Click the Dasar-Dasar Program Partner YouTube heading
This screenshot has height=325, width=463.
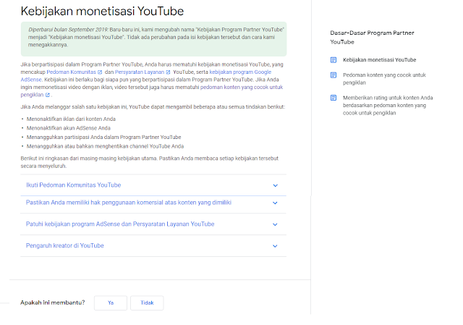372,38
